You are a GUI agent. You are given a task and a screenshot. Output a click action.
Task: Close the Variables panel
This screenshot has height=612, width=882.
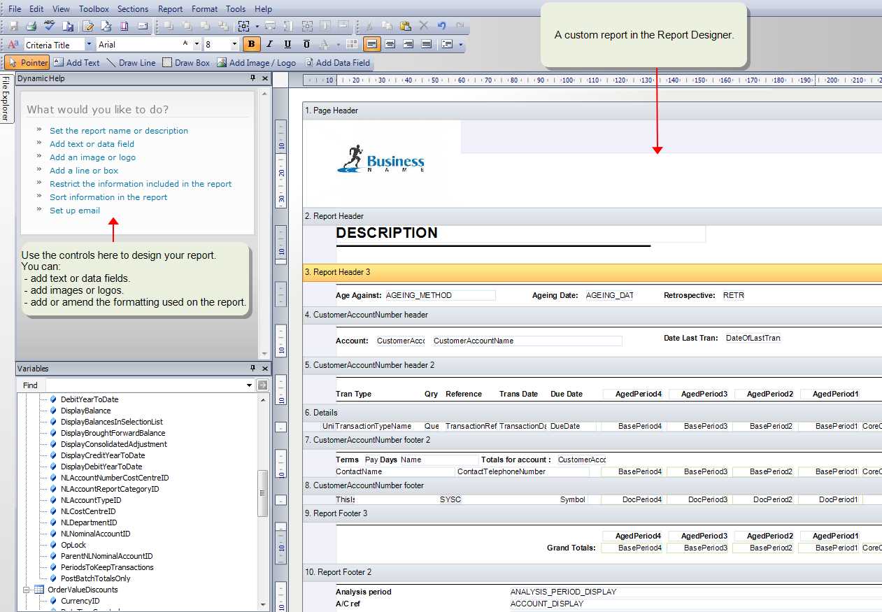265,369
